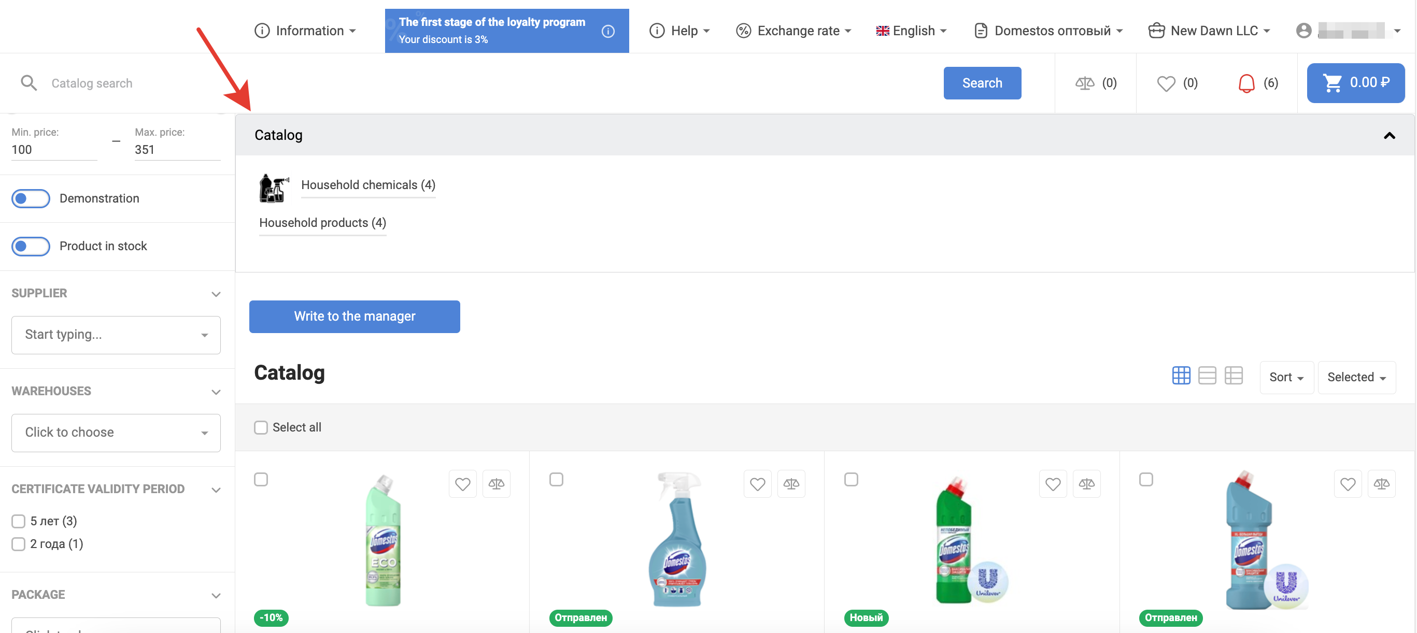This screenshot has width=1417, height=633.
Task: Expand the Warehouses Click to choose dropdown
Action: [x=116, y=432]
